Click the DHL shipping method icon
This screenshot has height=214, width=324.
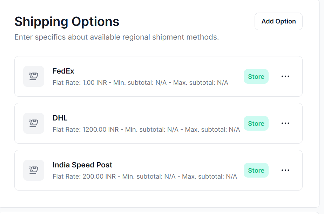pos(34,123)
